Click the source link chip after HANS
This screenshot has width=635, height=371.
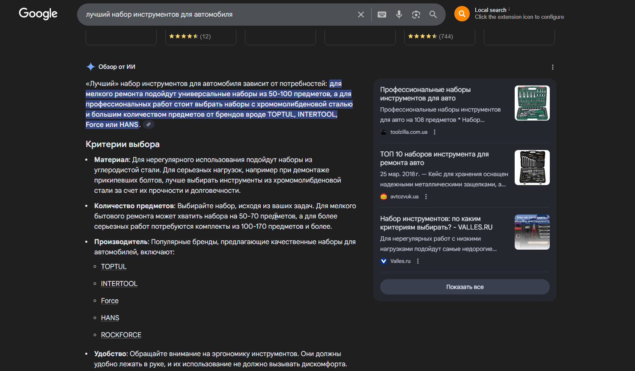coord(149,125)
